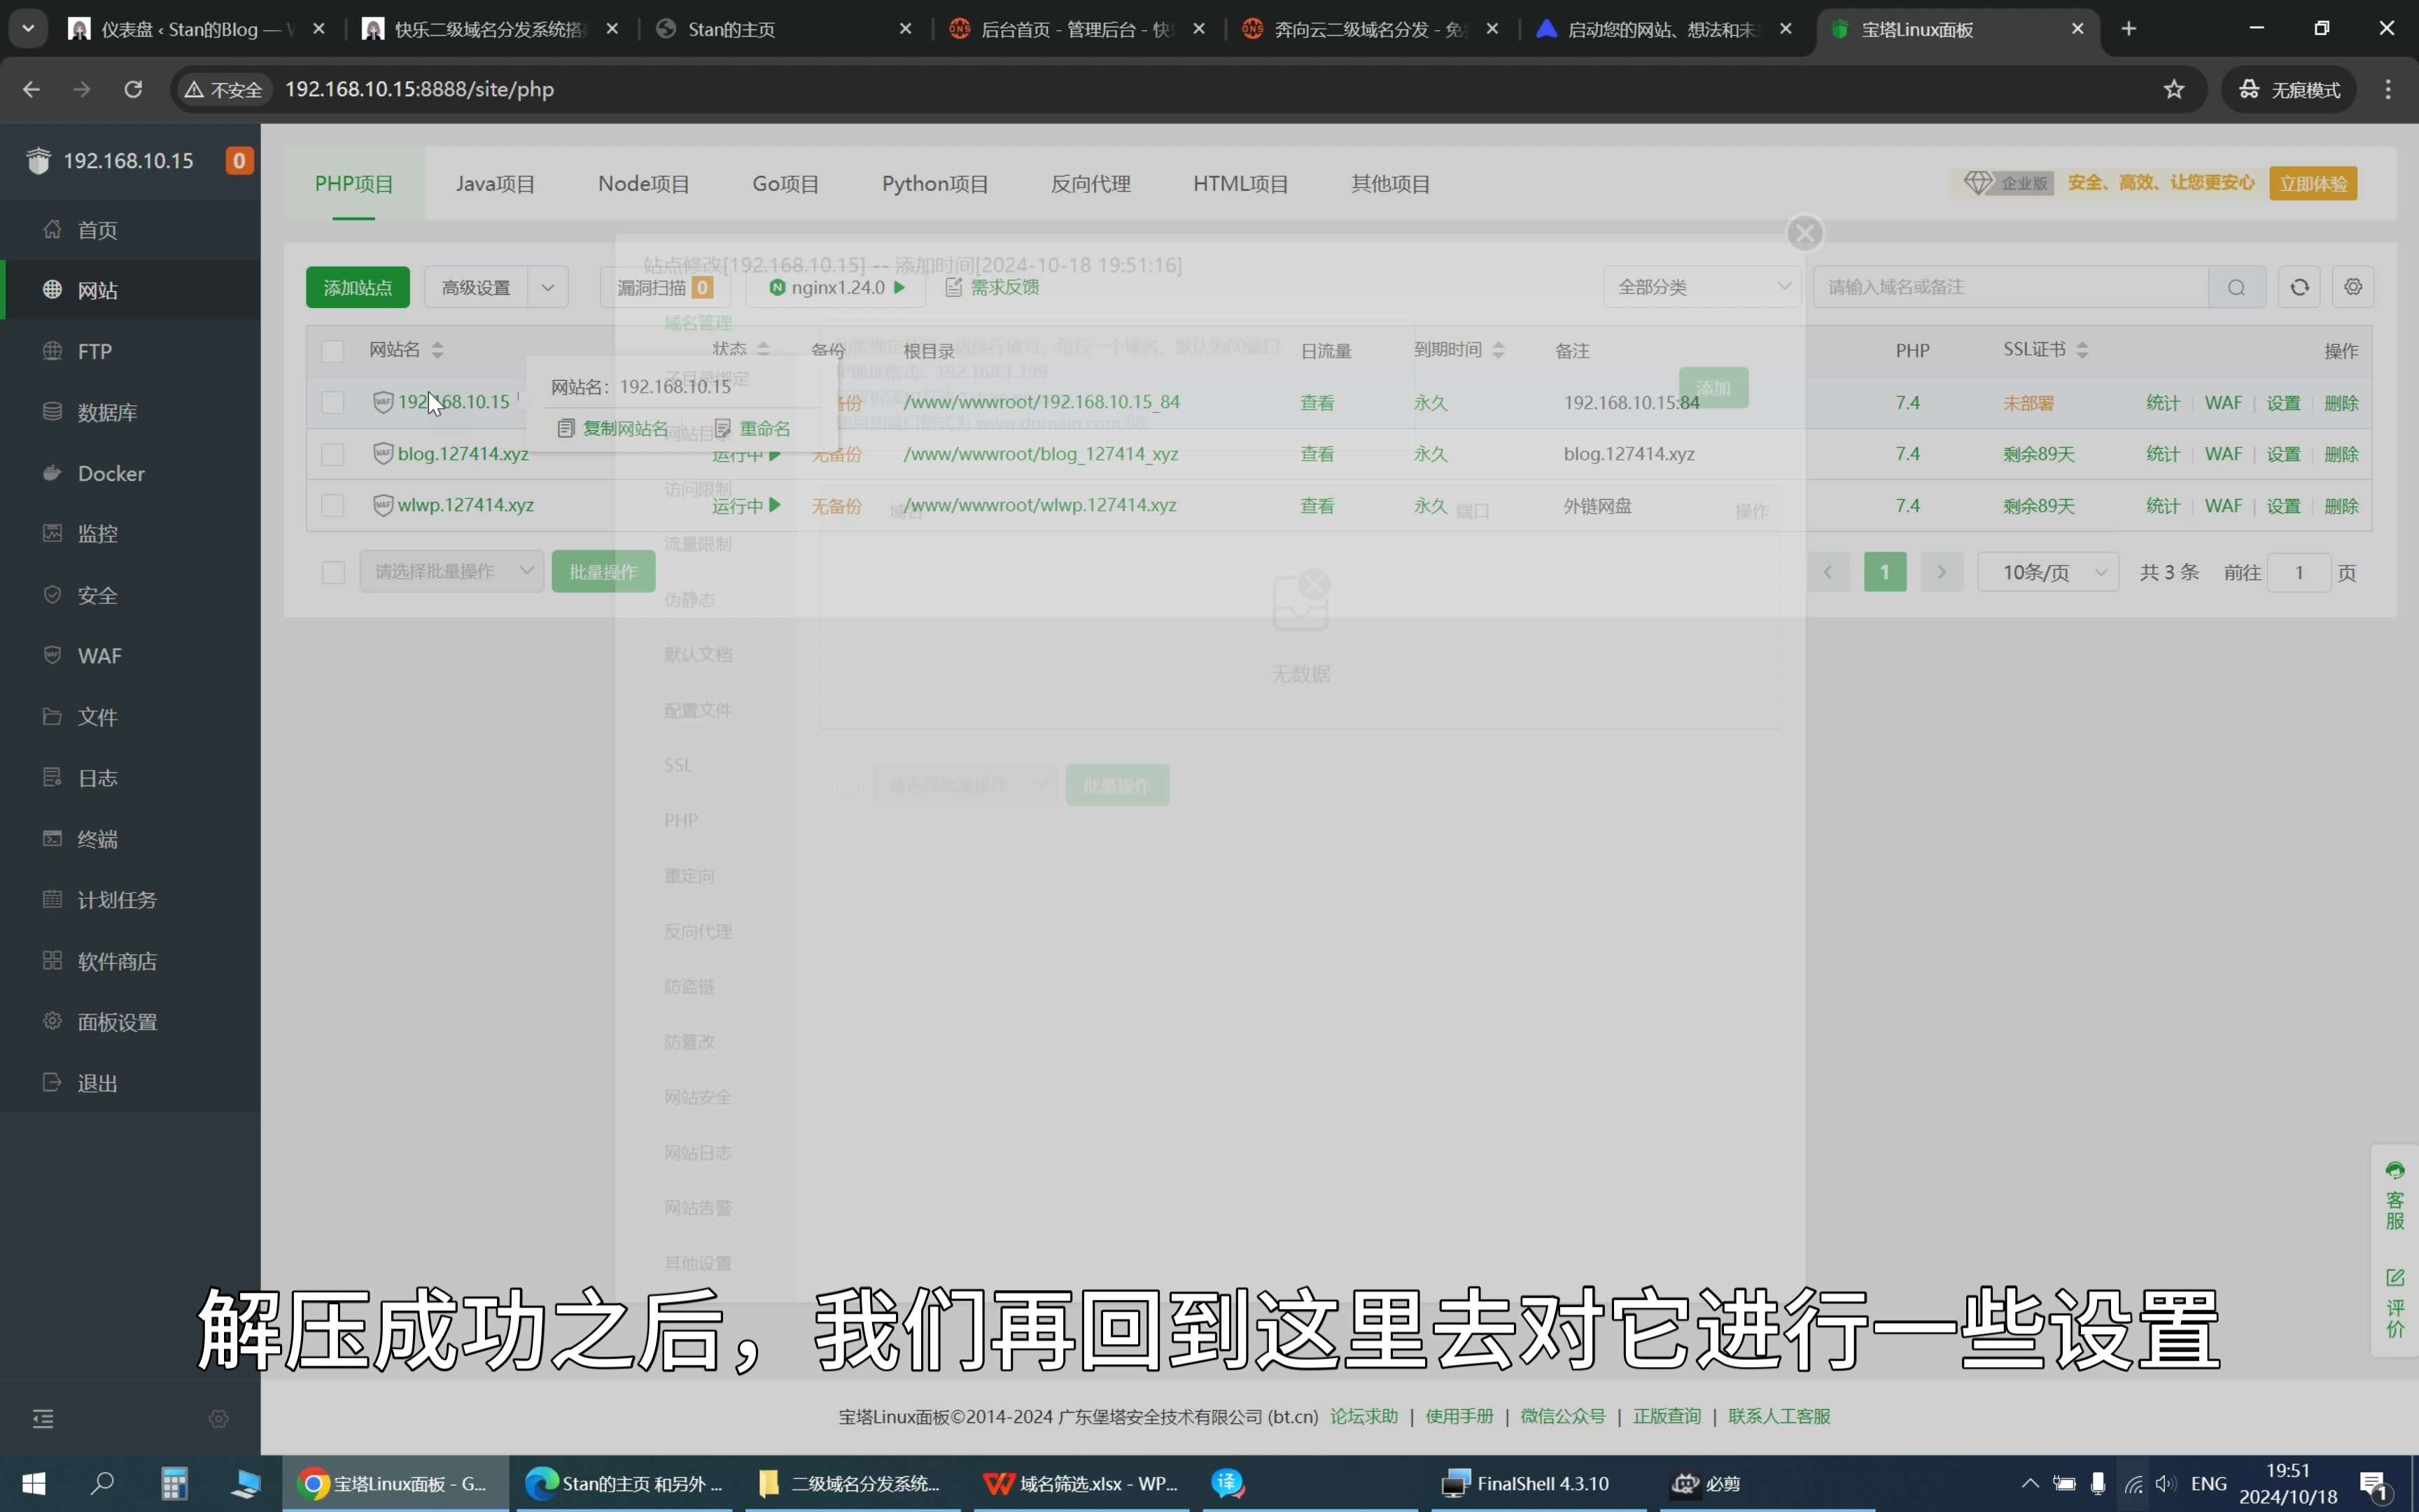The width and height of the screenshot is (2419, 1512).
Task: Open the 面板设置 panel settings
Action: click(117, 1022)
